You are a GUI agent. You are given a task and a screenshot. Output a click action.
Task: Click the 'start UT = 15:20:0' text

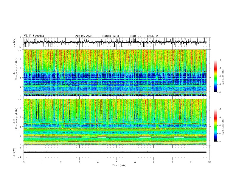pos(144,36)
